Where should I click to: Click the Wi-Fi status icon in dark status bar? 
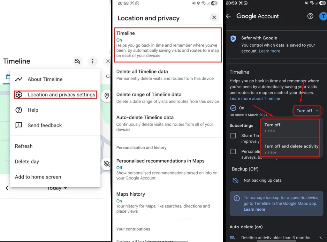coord(312,3)
